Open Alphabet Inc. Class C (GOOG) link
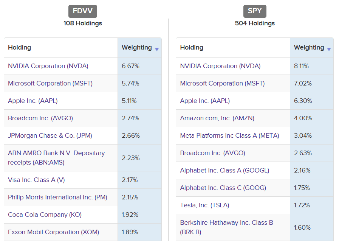The image size is (339, 241). pyautogui.click(x=223, y=188)
